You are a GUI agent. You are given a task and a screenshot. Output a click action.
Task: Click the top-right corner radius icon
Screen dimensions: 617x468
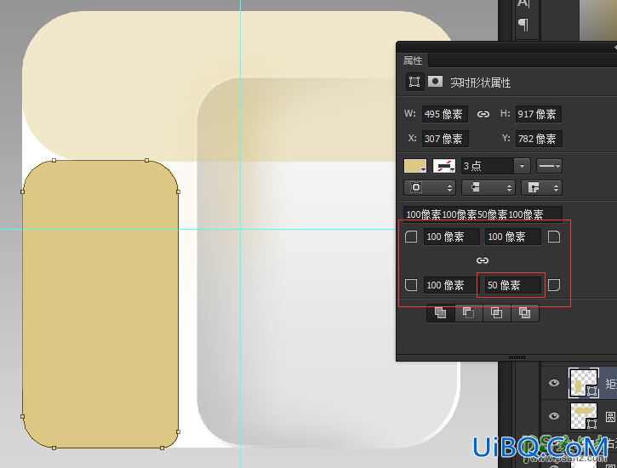point(554,237)
